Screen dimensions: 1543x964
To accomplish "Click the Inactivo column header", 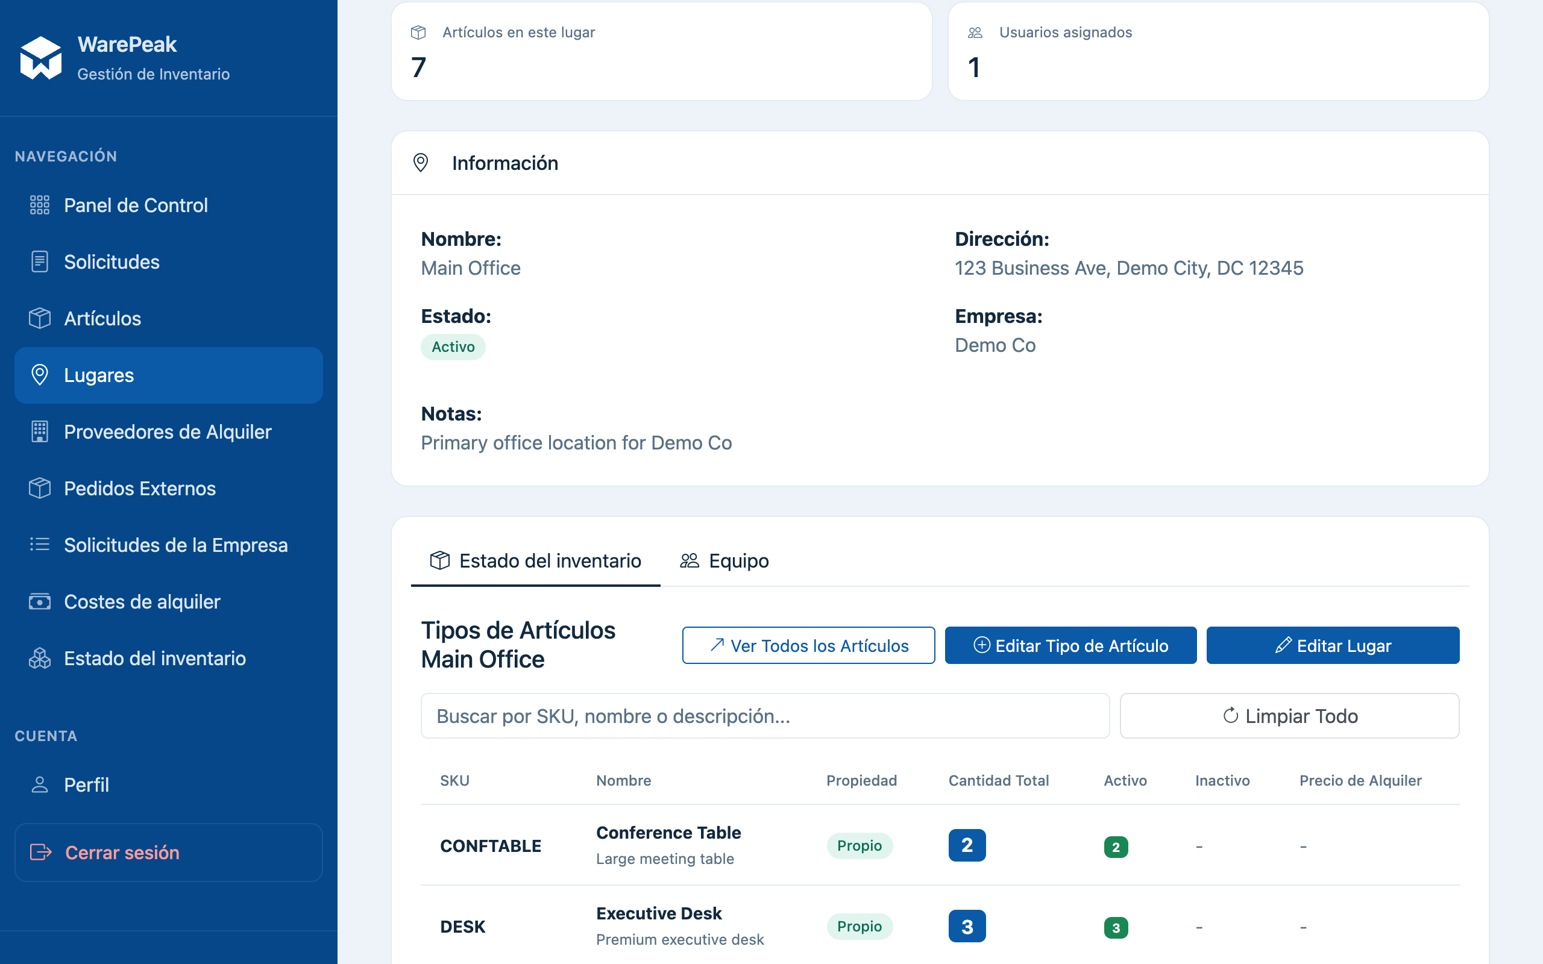I will (1222, 780).
